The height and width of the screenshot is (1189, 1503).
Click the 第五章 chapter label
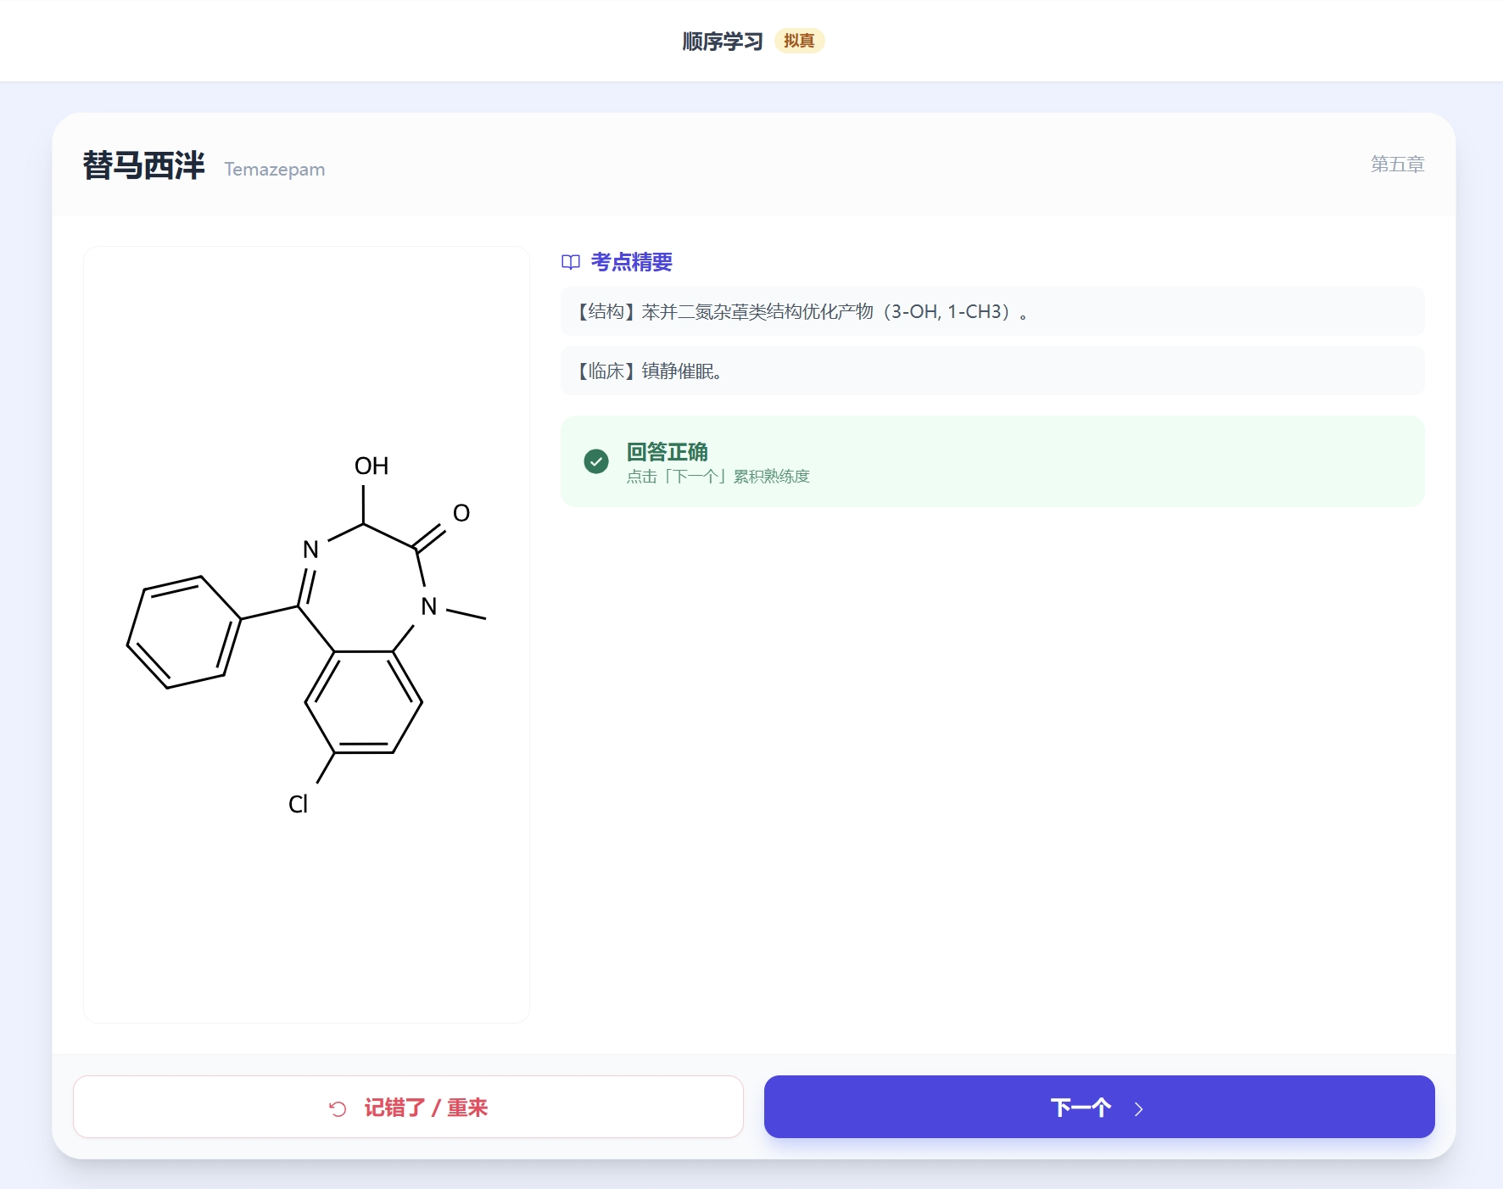tap(1397, 164)
